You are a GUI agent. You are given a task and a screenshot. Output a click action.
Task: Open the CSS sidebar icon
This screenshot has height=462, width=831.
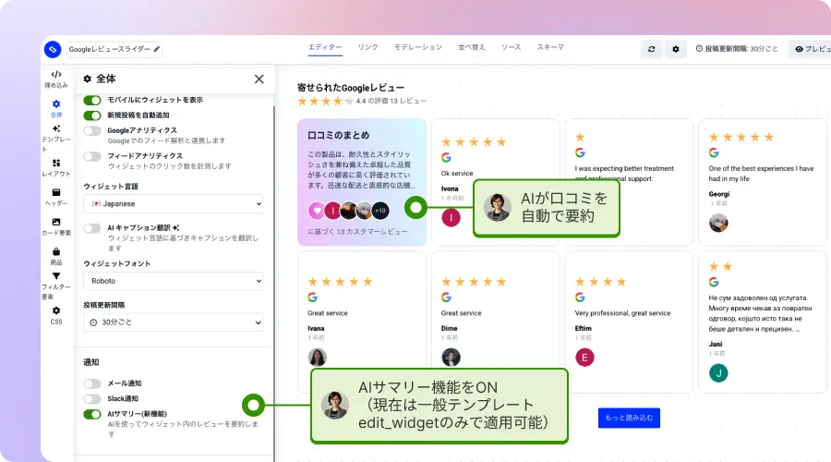click(56, 315)
